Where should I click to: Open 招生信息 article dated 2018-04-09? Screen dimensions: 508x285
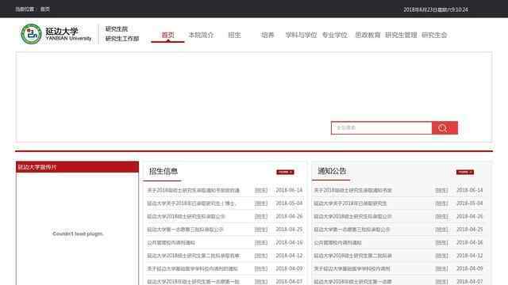click(192, 269)
